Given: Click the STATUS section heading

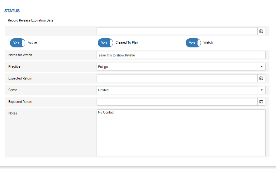Looking at the screenshot, I should coord(12,11).
